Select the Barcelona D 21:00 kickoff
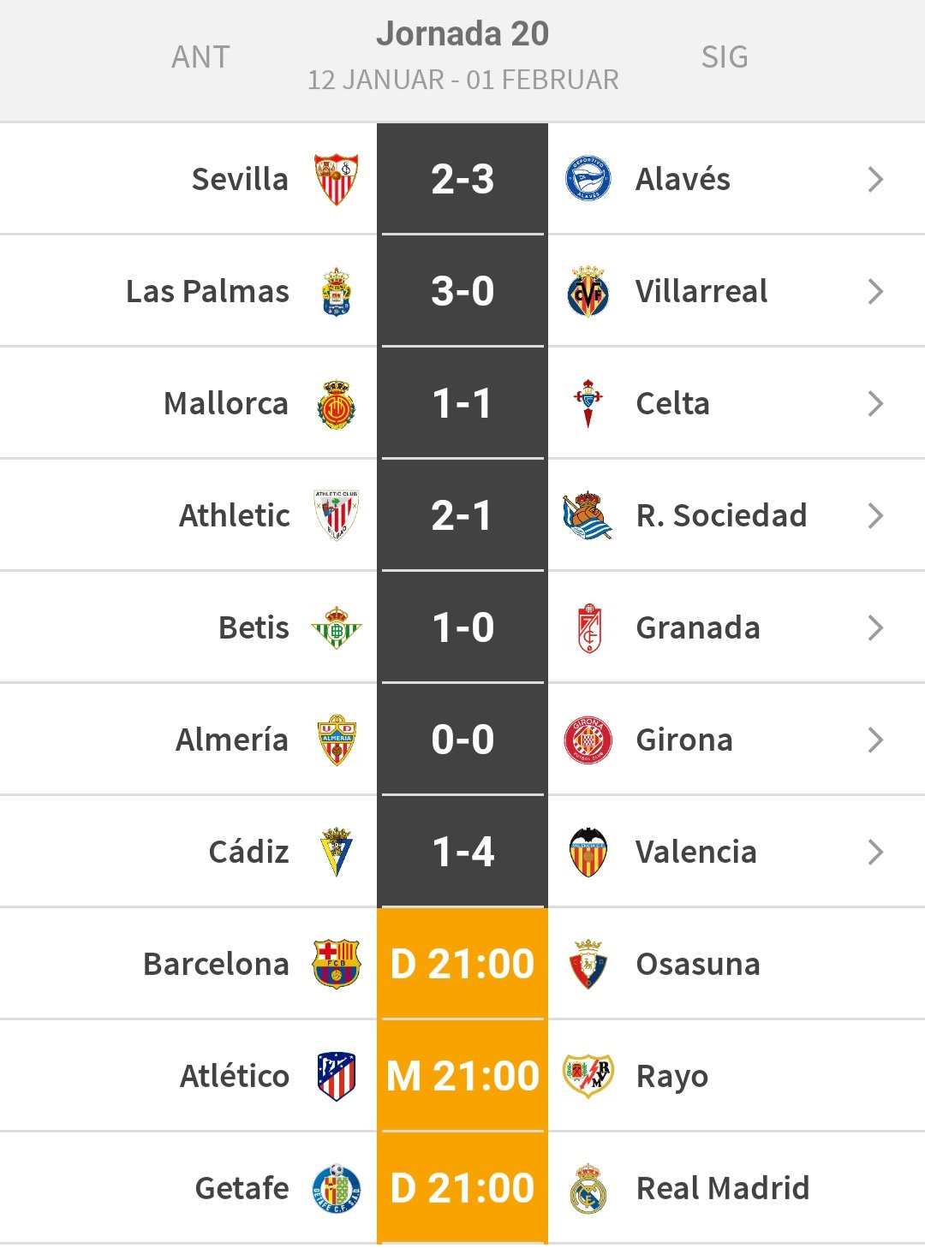This screenshot has width=925, height=1248. (x=462, y=964)
